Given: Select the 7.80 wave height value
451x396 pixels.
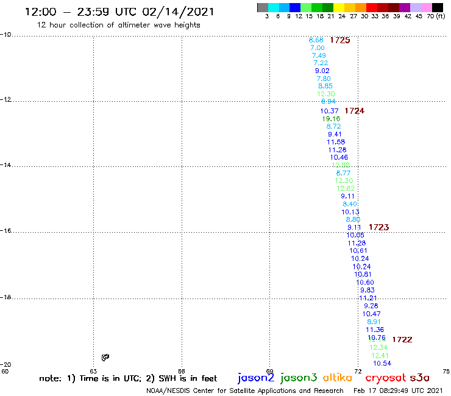Looking at the screenshot, I should tap(324, 79).
